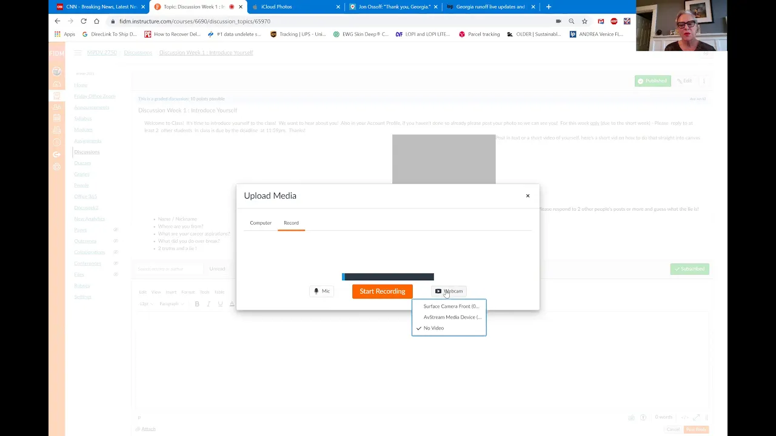Open the Parcel tracking bookmark

[480, 34]
